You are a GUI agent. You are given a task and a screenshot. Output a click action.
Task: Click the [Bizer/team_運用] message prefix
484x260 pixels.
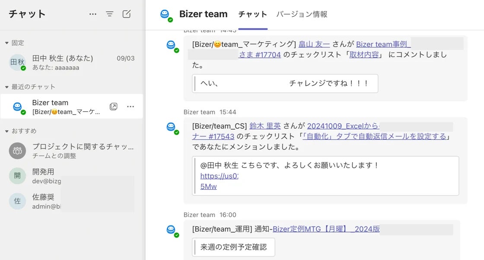(222, 229)
